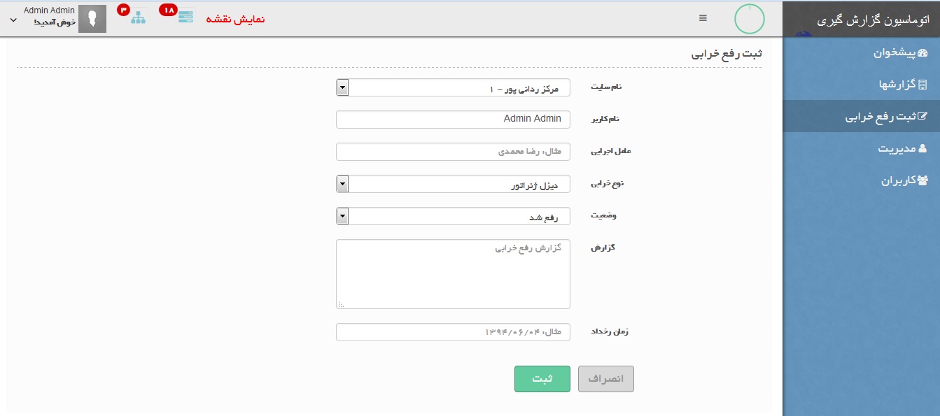Click the dashboard gauge icon beside پیشخوان
Image resolution: width=940 pixels, height=416 pixels.
pos(922,53)
